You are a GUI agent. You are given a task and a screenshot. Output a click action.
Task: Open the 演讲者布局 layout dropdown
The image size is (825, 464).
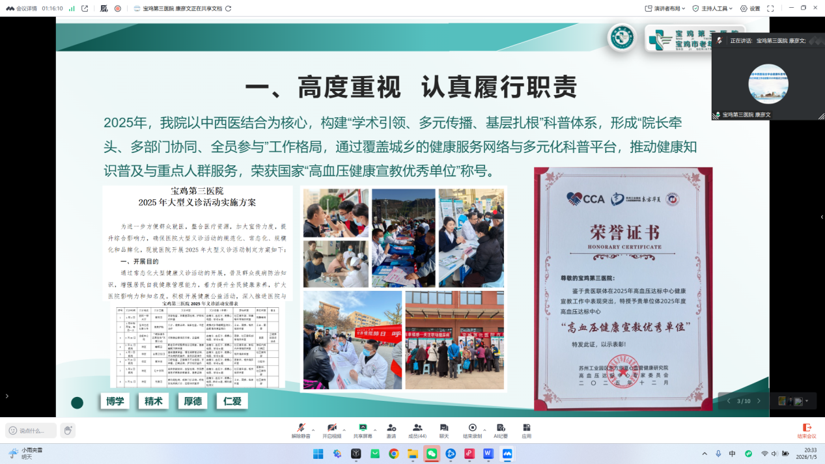pos(669,9)
